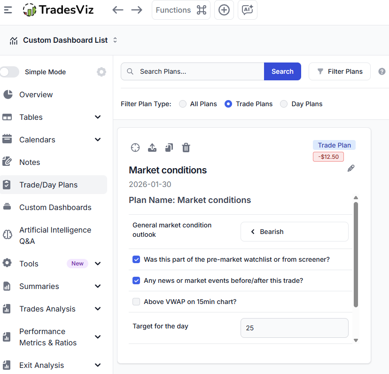The width and height of the screenshot is (389, 374).
Task: Click the share/upload plan icon
Action: [x=152, y=148]
